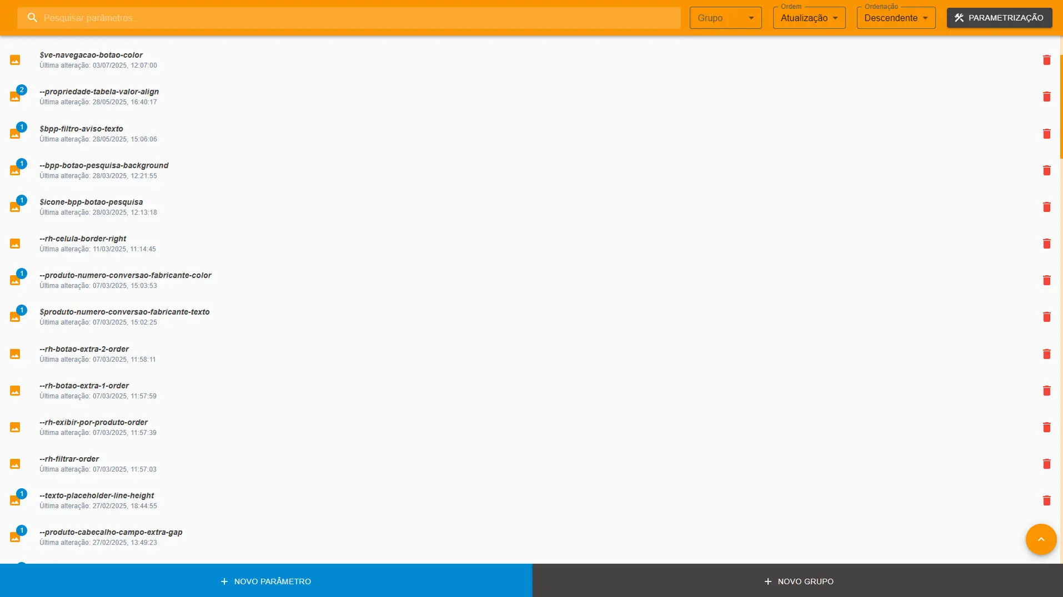The image size is (1063, 597).
Task: Click the wrench icon in Parametrização button
Action: (x=959, y=17)
